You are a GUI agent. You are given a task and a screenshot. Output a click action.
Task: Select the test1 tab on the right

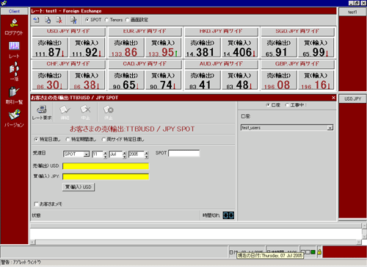352,12
